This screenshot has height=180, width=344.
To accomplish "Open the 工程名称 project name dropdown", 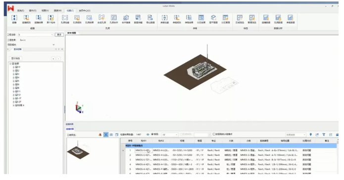I will tap(36, 35).
